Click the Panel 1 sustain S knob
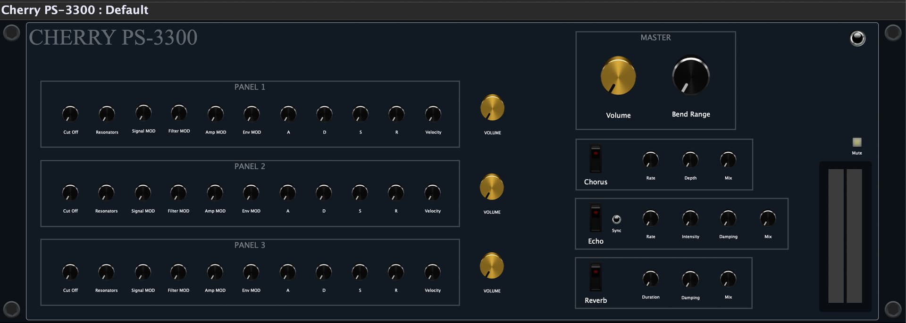This screenshot has height=323, width=906. coord(361,114)
